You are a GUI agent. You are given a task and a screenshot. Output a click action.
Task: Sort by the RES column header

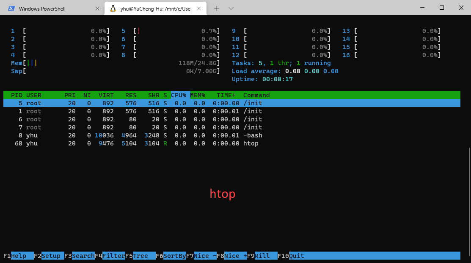click(x=131, y=95)
